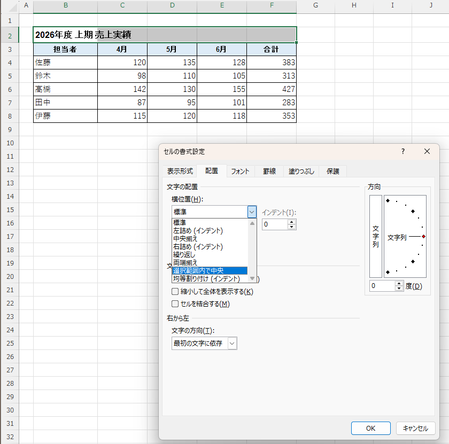Click the red orientation dial marker
449x444 pixels.
point(423,237)
